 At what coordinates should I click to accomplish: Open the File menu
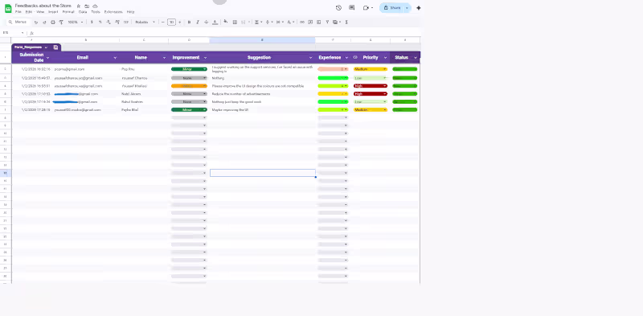[x=18, y=12]
